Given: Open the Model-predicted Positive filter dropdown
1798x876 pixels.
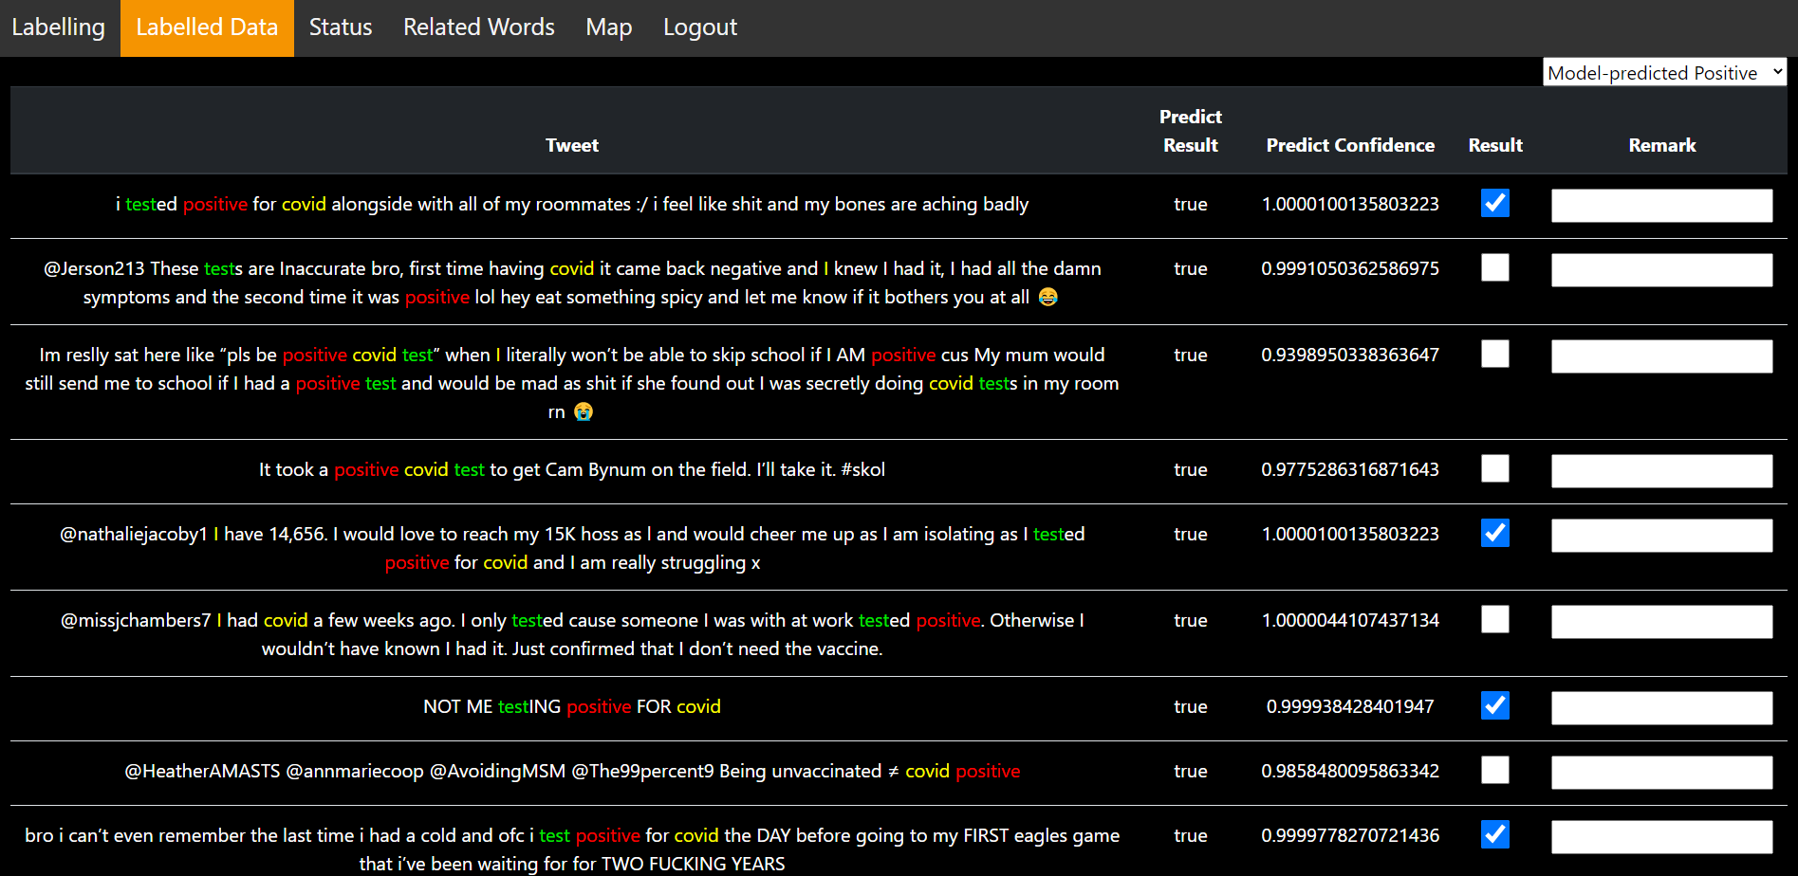Looking at the screenshot, I should 1663,73.
